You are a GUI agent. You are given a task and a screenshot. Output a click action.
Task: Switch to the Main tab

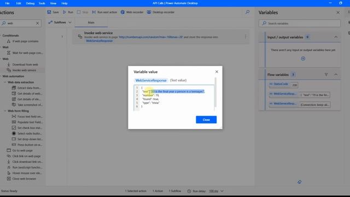pos(91,22)
